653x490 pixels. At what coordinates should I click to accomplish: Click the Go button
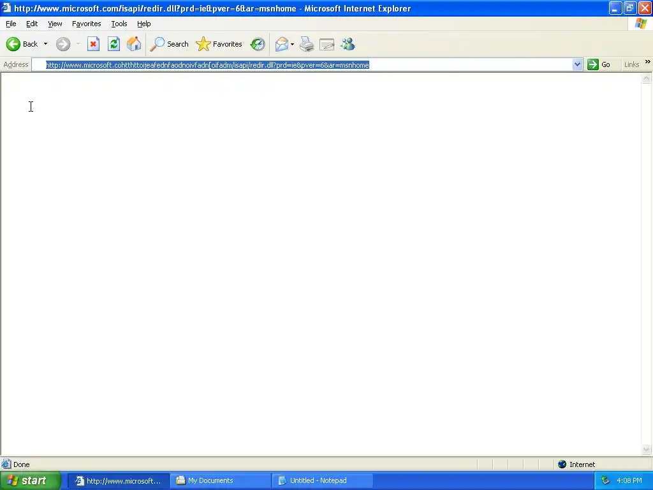599,64
